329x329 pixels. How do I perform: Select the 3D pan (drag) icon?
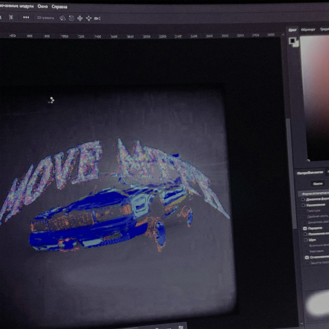coord(80,18)
